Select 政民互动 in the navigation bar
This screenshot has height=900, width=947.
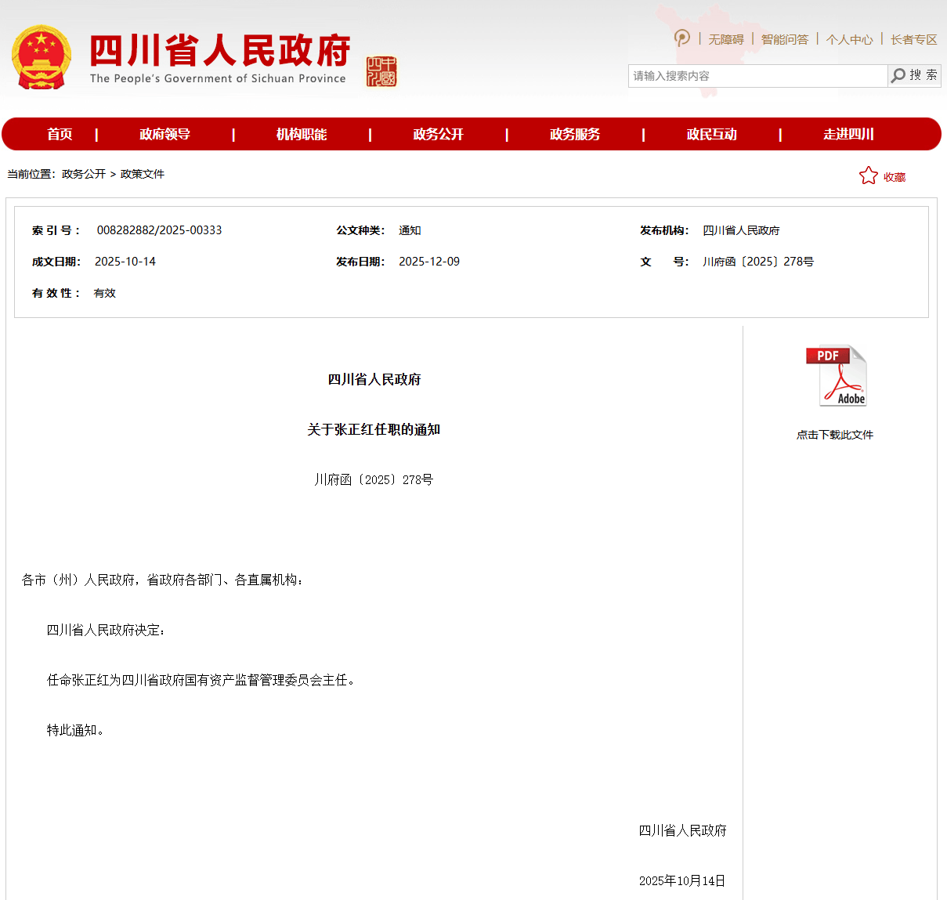point(711,134)
